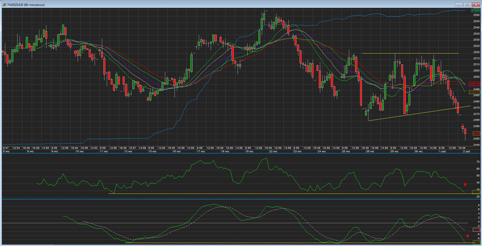Maximize the FW20Z1420 chart window
Screen dimensions: 482x246
point(468,5)
